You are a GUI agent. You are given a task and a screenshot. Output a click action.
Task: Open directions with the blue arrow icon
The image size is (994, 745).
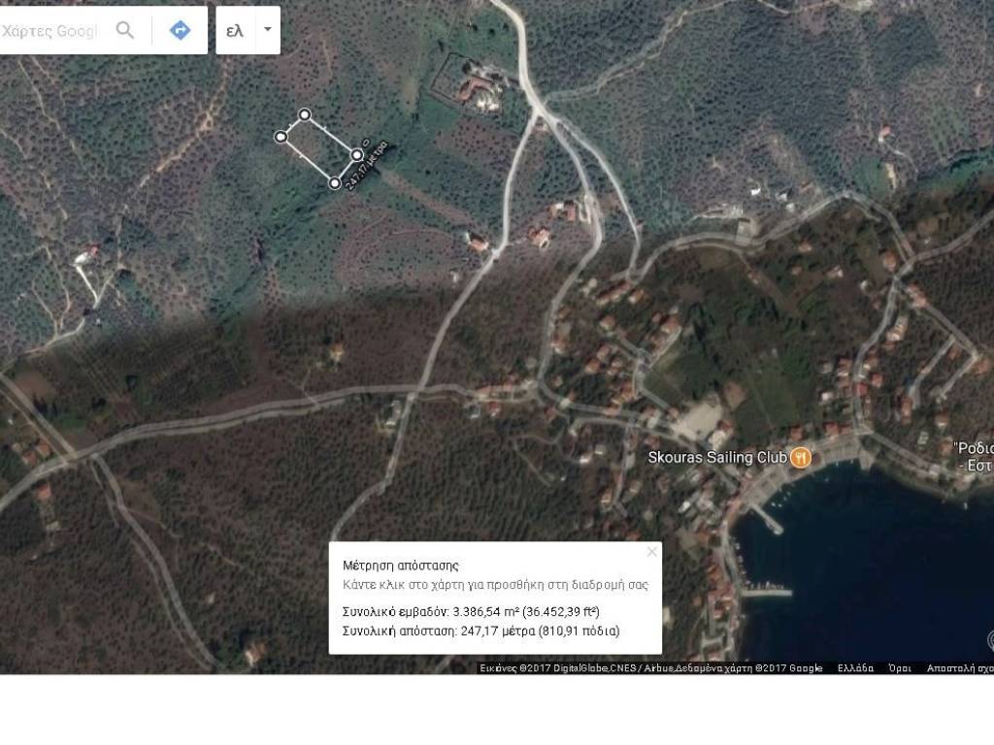(x=180, y=30)
